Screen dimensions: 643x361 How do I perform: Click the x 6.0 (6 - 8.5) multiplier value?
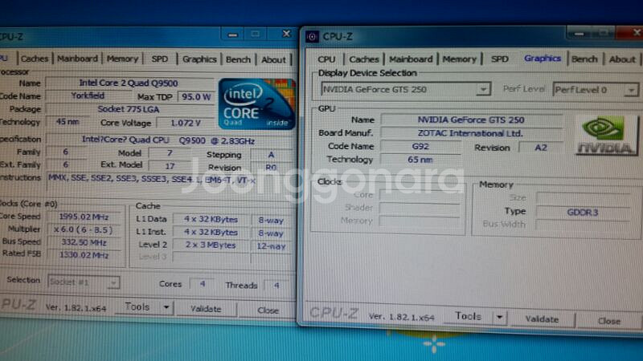(84, 229)
